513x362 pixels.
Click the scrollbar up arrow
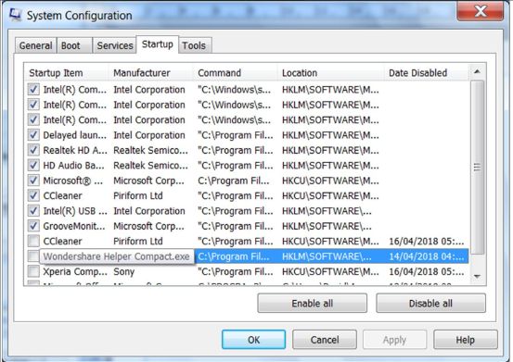pos(477,71)
